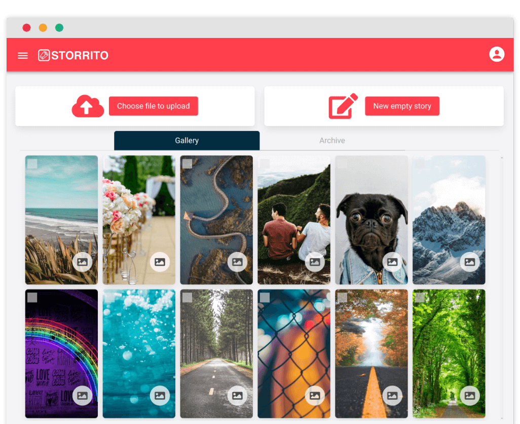Click the pencil compose icon
Screen dimensions: 520x424
tap(342, 106)
